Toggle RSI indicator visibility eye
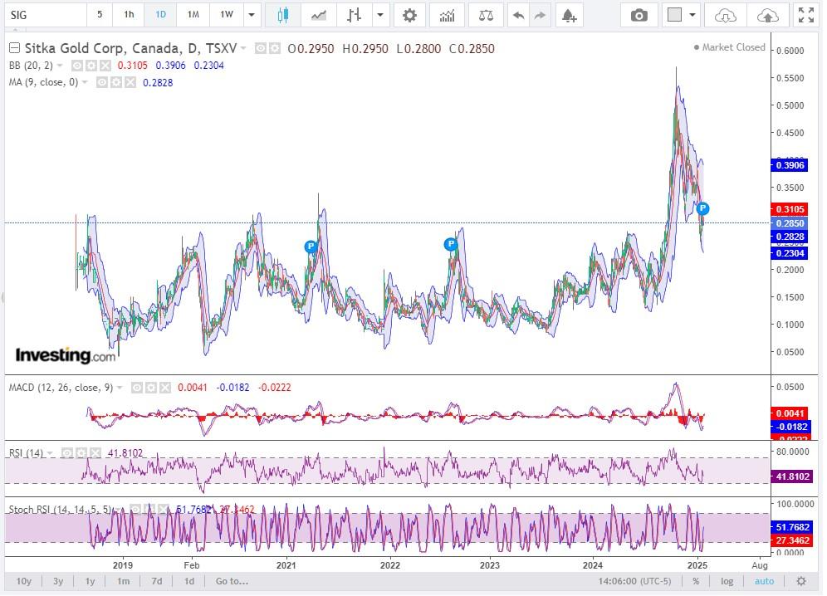The image size is (827, 596). [67, 453]
